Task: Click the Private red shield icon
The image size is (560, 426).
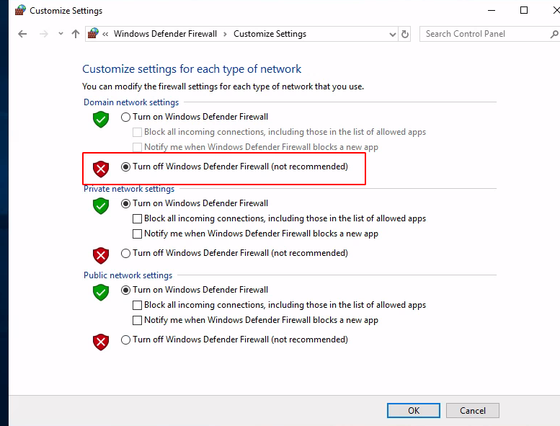Action: [101, 255]
